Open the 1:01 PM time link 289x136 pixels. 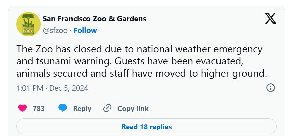(30, 88)
